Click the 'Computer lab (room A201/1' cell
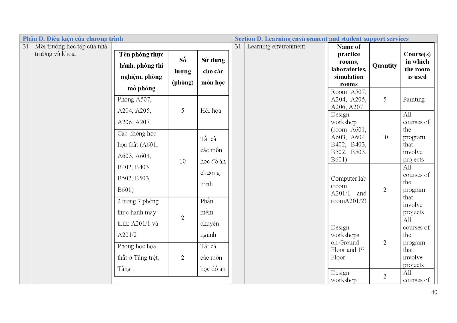The height and width of the screenshot is (323, 457). 348,190
